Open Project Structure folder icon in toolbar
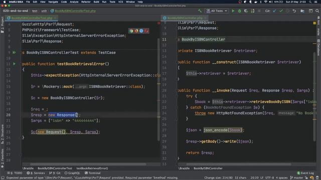The height and width of the screenshot is (180, 321). click(302, 11)
